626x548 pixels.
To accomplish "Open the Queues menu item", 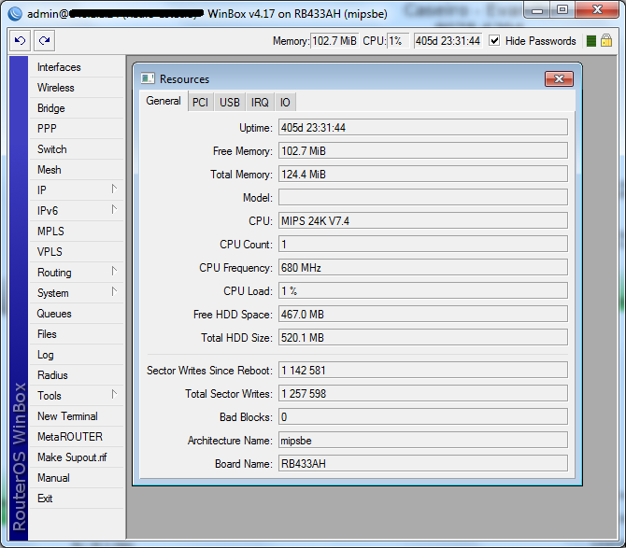I will click(77, 314).
